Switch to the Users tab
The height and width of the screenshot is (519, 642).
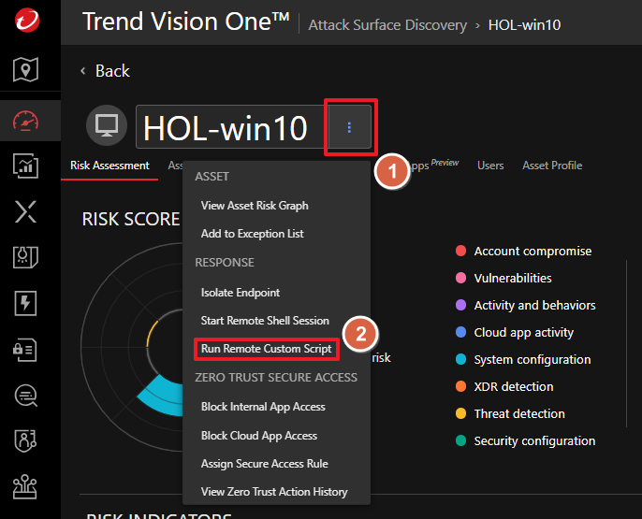[490, 166]
